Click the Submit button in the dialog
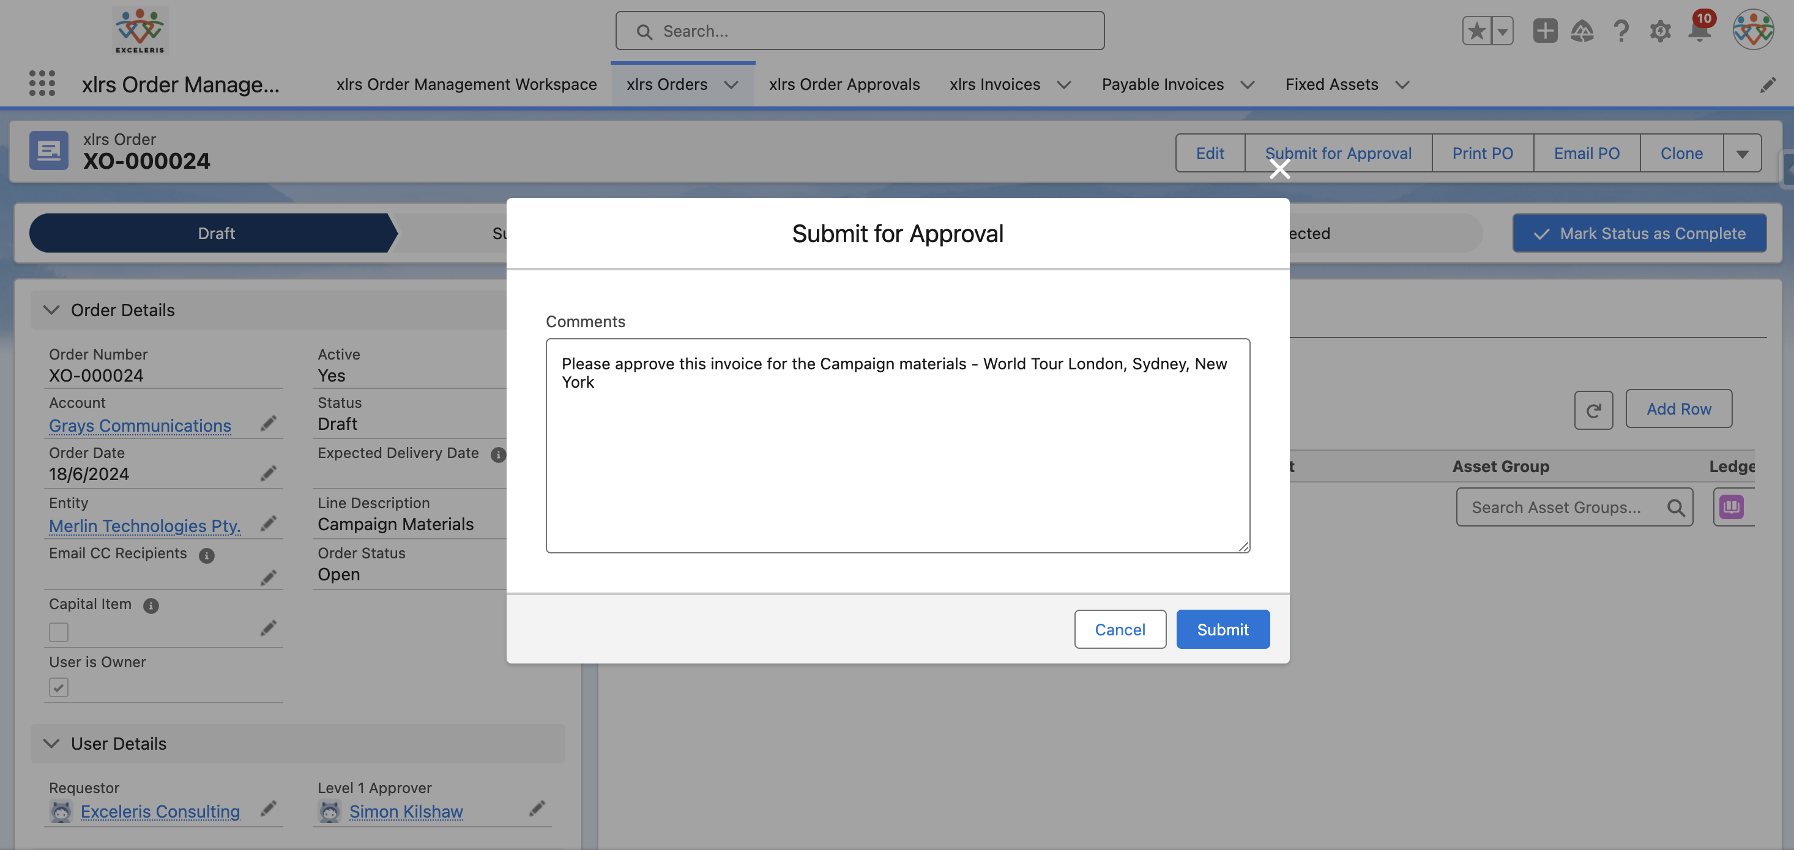The width and height of the screenshot is (1794, 850). tap(1223, 629)
